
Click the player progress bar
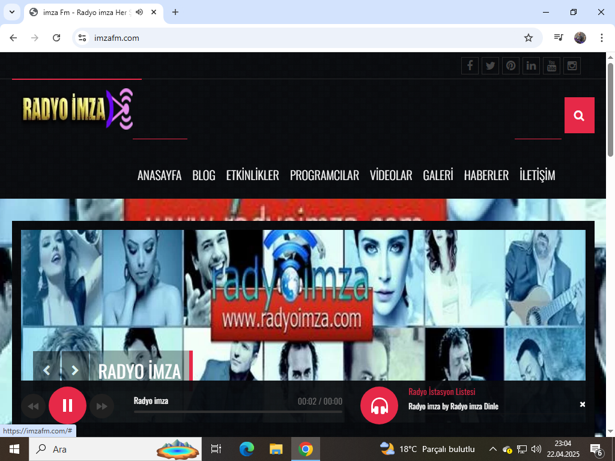[x=238, y=412]
